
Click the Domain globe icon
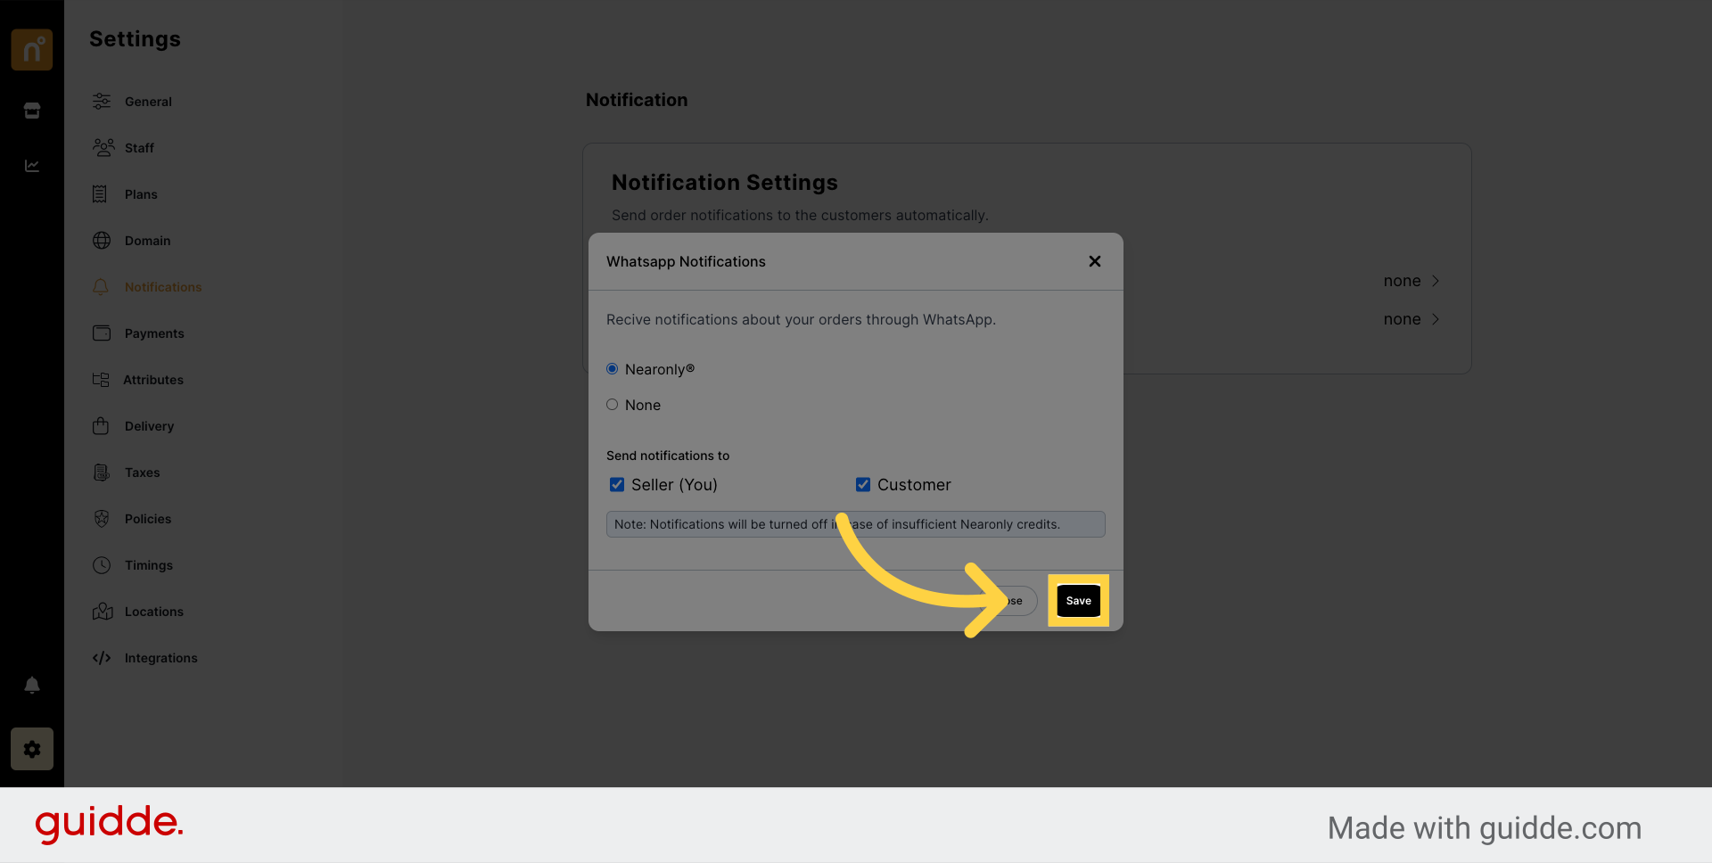coord(102,241)
